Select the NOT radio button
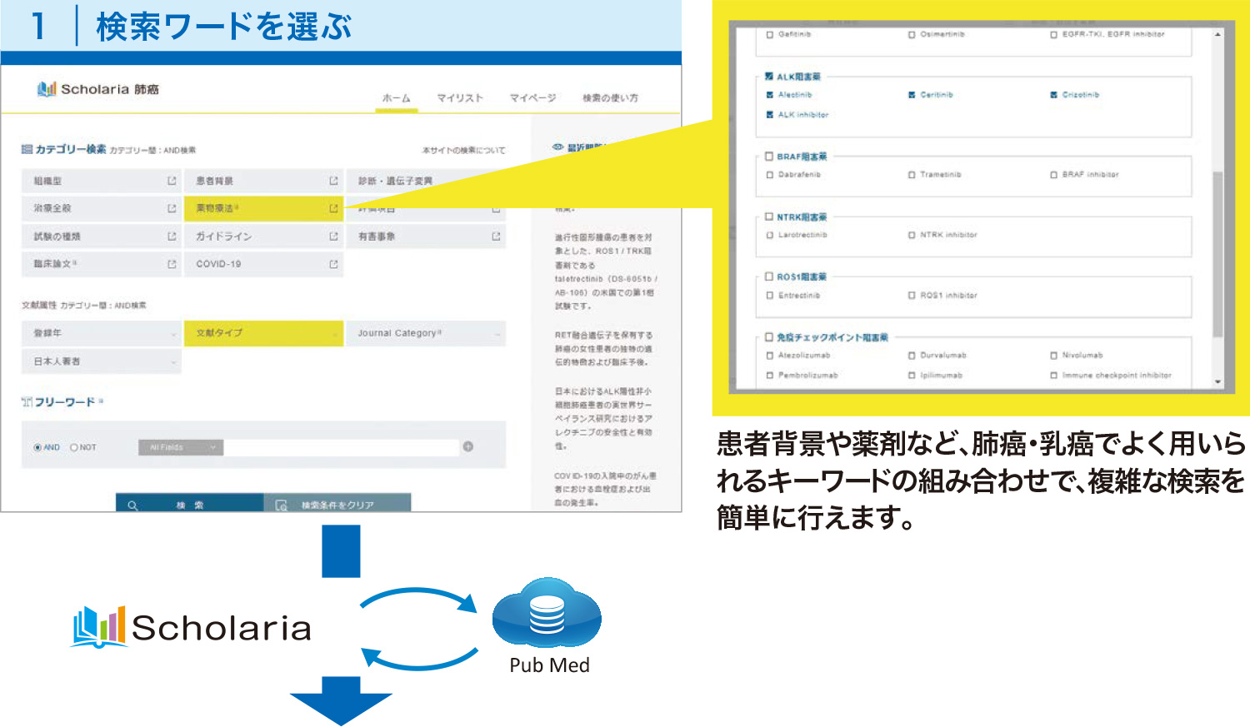The width and height of the screenshot is (1250, 727). (73, 447)
